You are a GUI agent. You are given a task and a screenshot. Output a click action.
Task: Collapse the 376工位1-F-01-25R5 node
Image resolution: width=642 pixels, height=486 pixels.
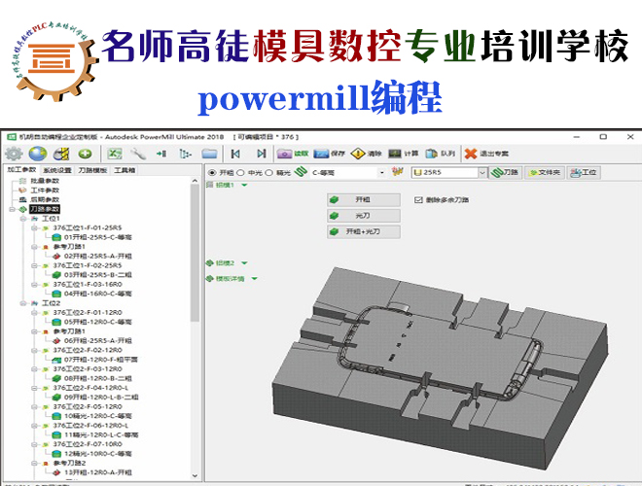pyautogui.click(x=34, y=227)
